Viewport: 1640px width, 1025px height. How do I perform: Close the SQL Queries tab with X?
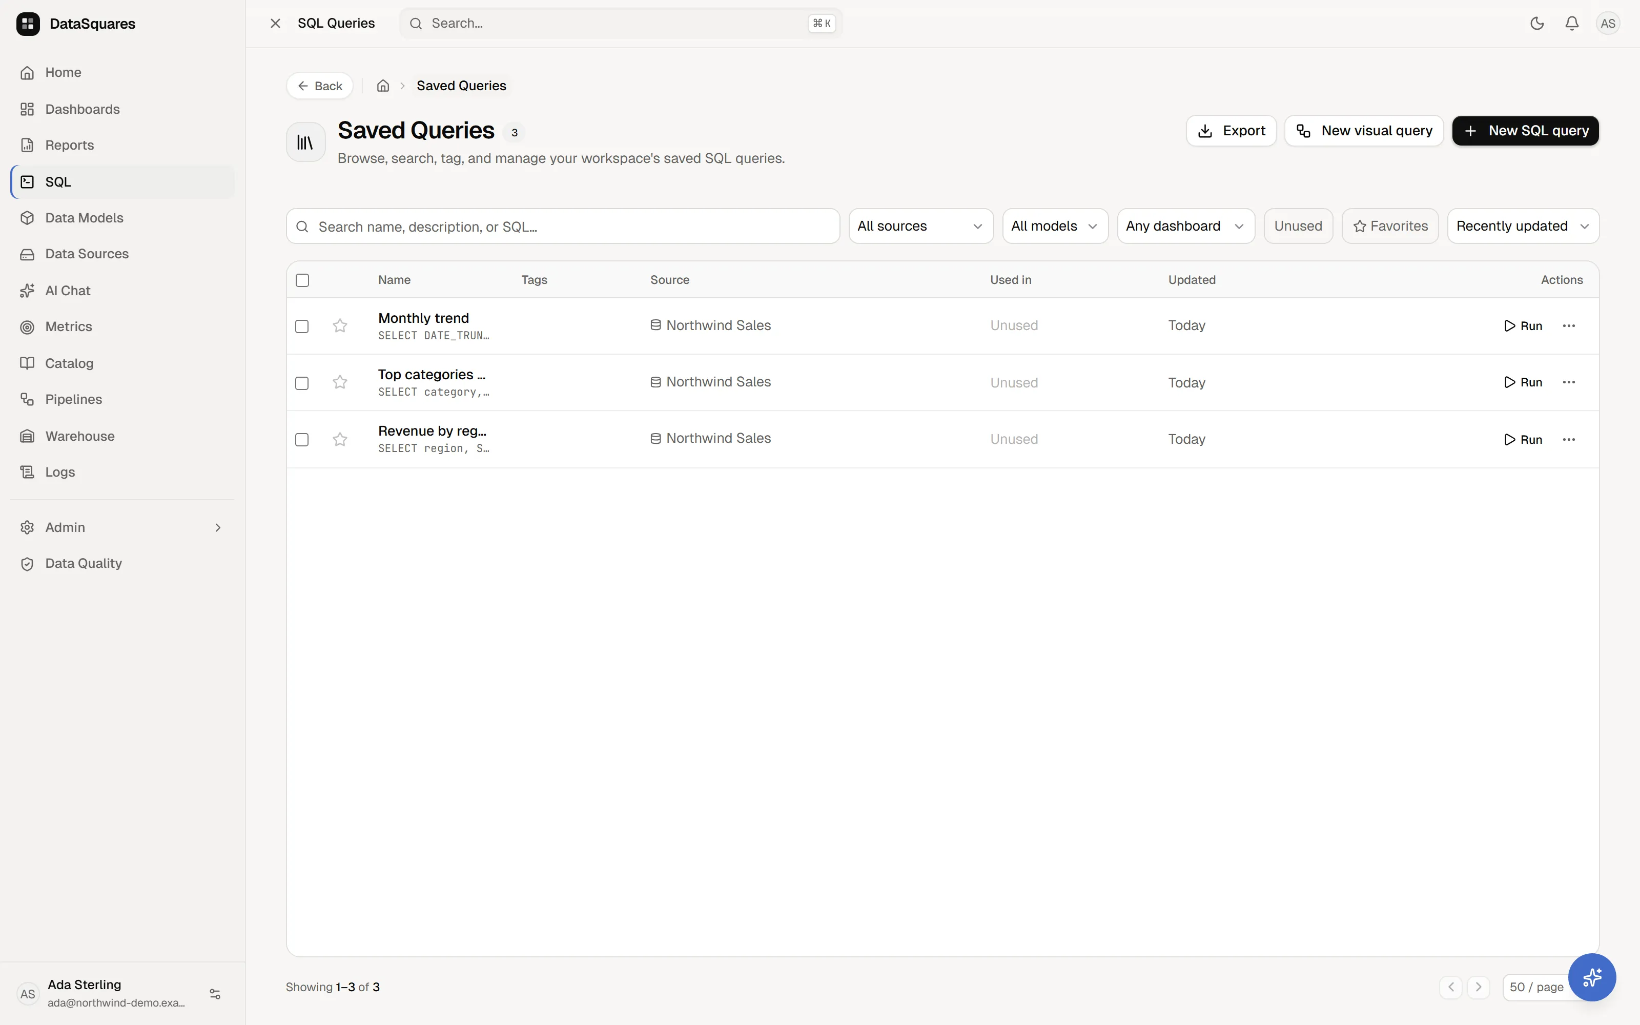tap(275, 24)
